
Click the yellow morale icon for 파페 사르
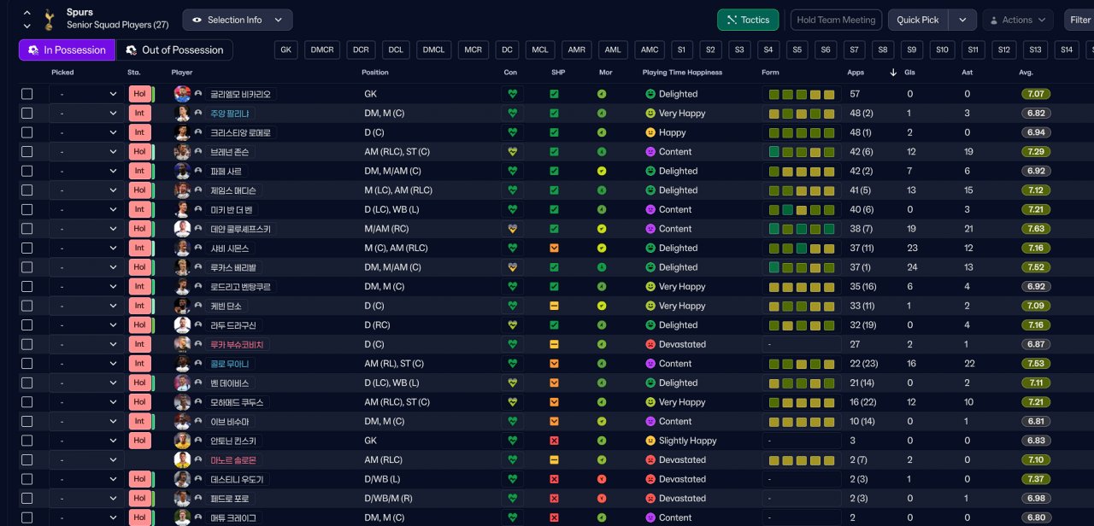point(602,171)
